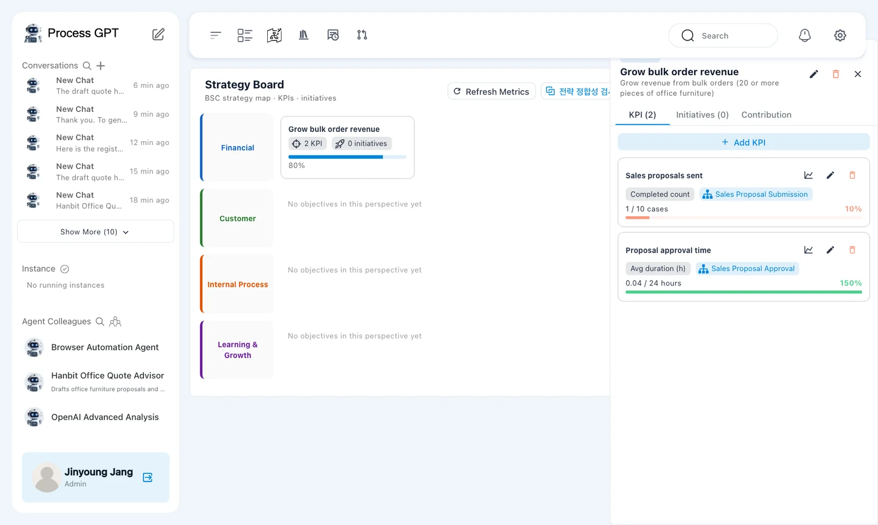Edit the Grow bulk order revenue objective
878x525 pixels.
click(x=814, y=74)
